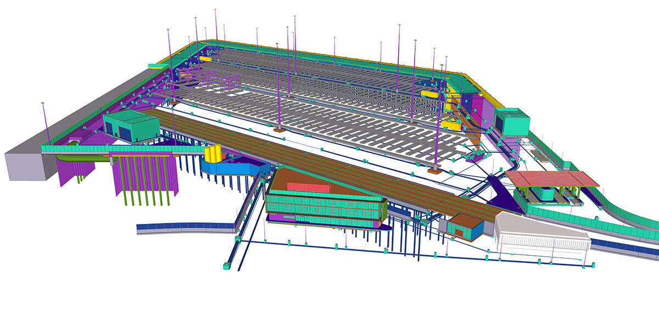Click the red rooftop box on central building

click(x=308, y=187)
